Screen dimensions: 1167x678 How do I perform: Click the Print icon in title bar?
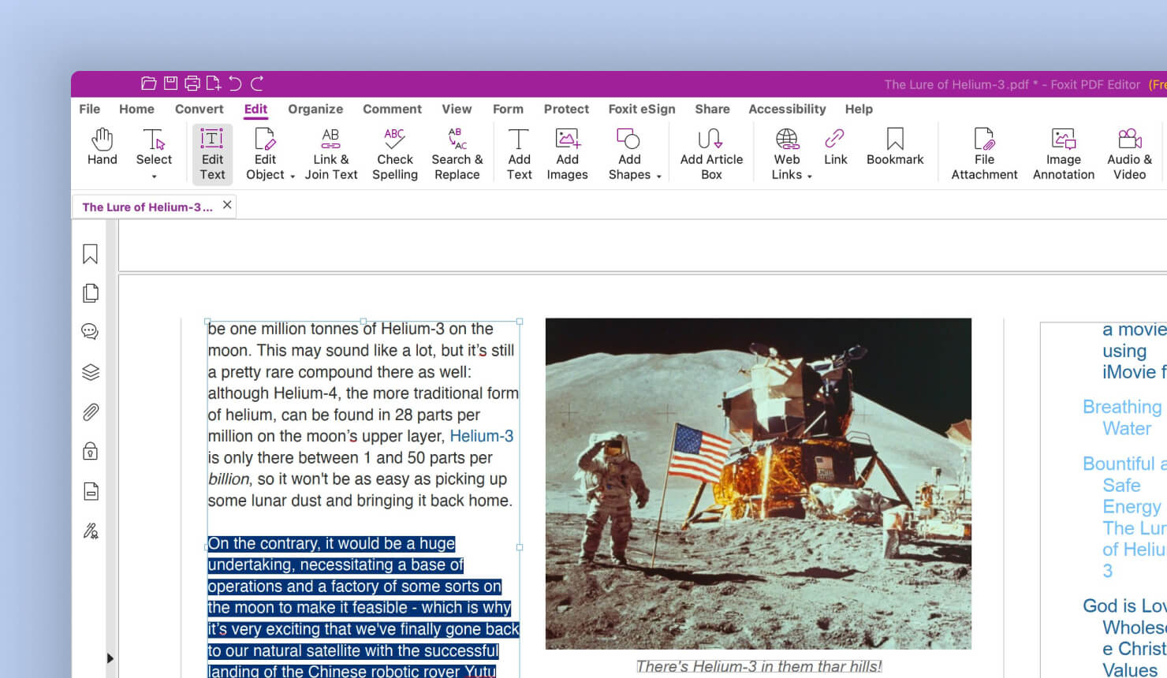coord(192,84)
